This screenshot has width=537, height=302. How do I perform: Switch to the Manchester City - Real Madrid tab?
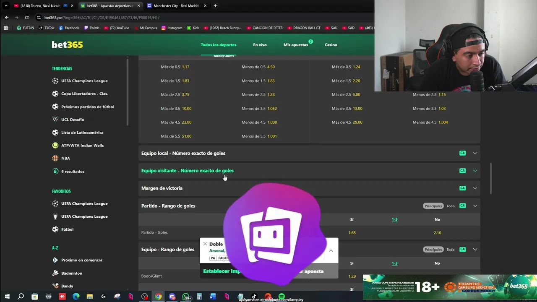[x=176, y=6]
